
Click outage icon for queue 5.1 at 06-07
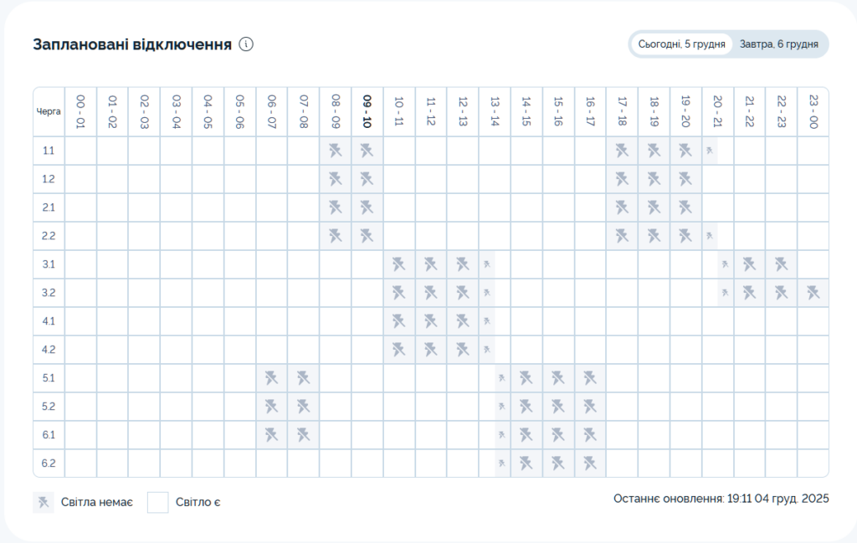click(x=271, y=378)
